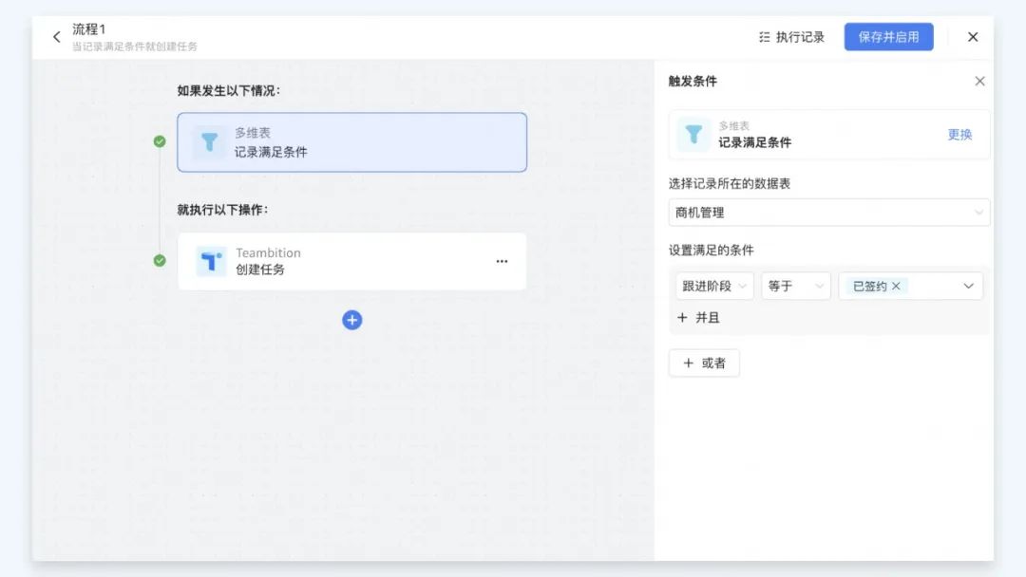This screenshot has width=1026, height=577.
Task: Click the back arrow beside 流程1
Action: (56, 37)
